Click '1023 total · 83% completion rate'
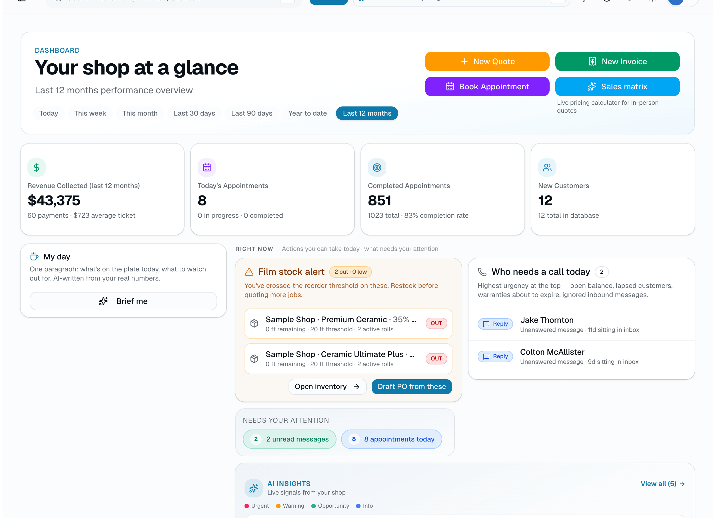 418,215
